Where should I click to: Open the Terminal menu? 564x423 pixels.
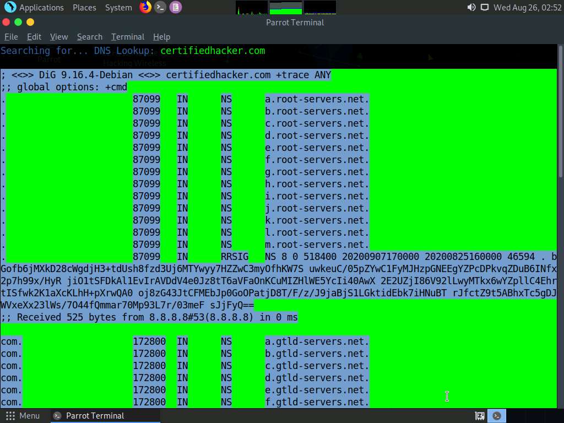[128, 37]
